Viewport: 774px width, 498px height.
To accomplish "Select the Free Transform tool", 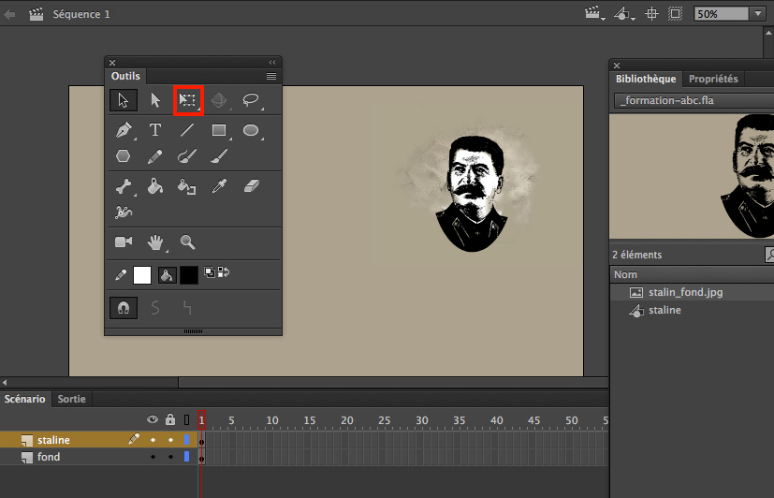I will tap(188, 100).
